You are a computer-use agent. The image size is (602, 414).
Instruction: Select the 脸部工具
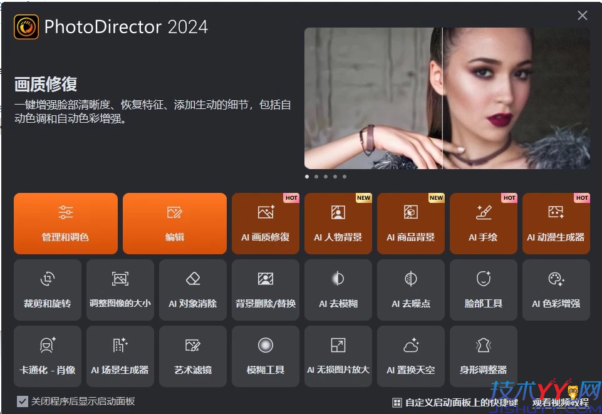click(x=483, y=290)
